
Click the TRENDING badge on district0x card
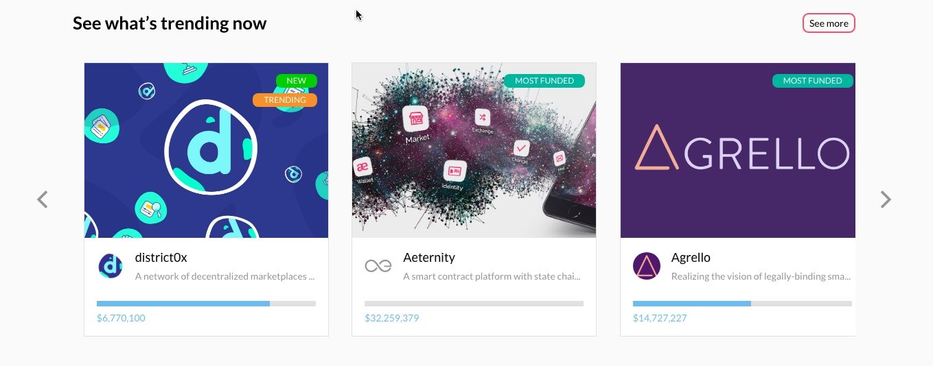tap(285, 100)
